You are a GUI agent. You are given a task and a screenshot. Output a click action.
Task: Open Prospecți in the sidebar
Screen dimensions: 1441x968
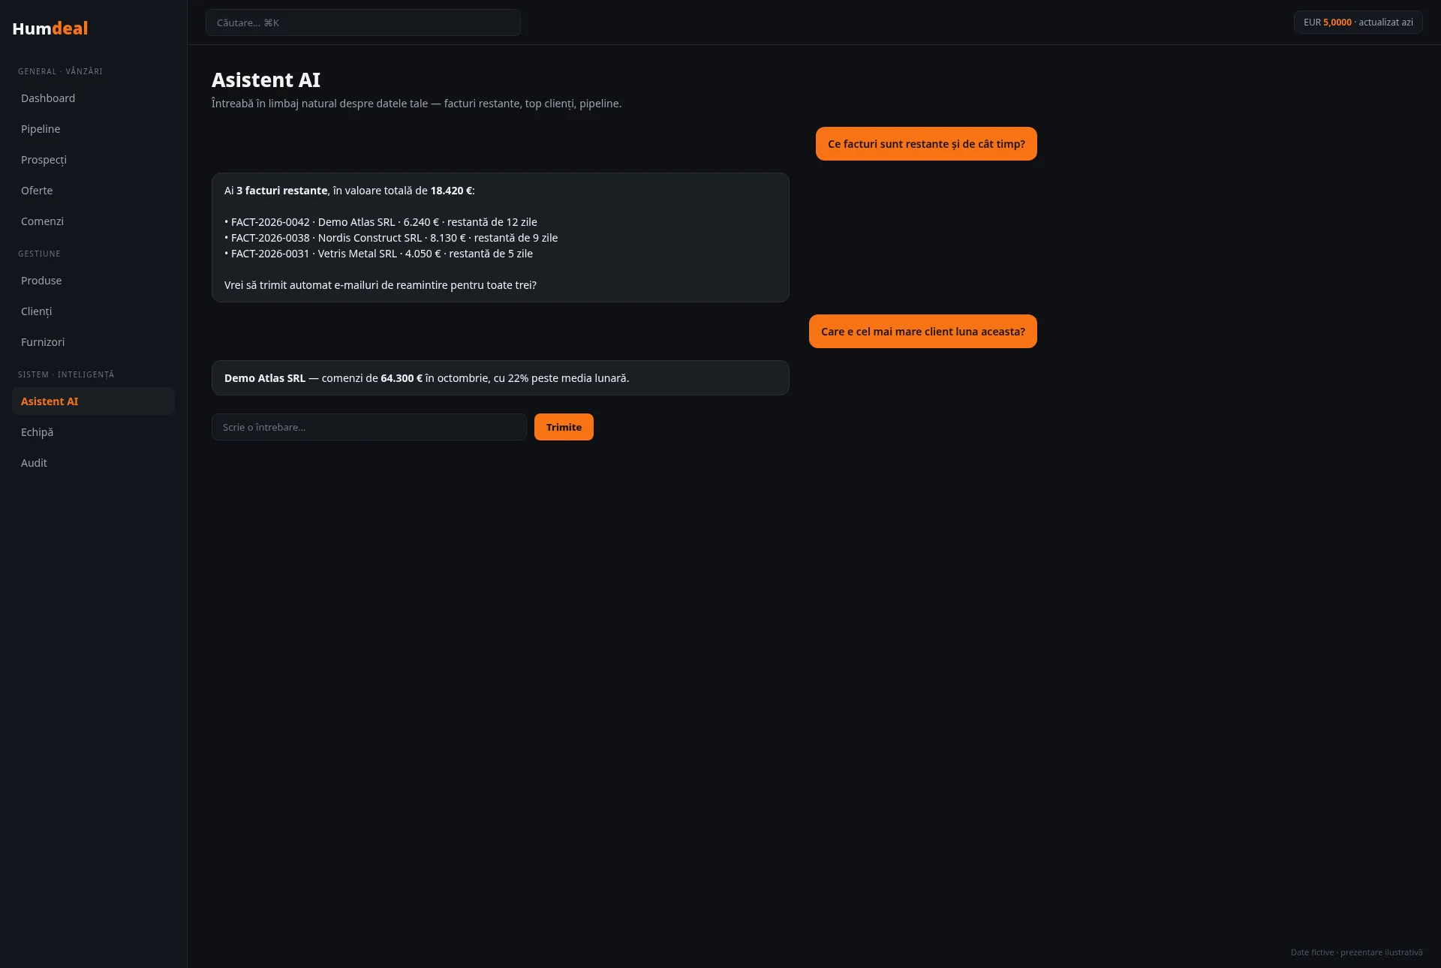click(93, 160)
